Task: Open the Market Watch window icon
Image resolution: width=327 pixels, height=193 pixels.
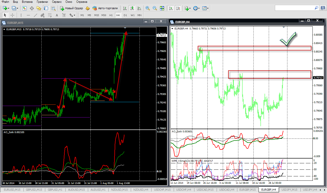Action: point(25,8)
